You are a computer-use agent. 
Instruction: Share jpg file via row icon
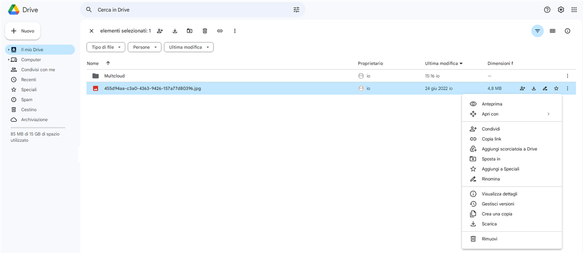tap(523, 89)
